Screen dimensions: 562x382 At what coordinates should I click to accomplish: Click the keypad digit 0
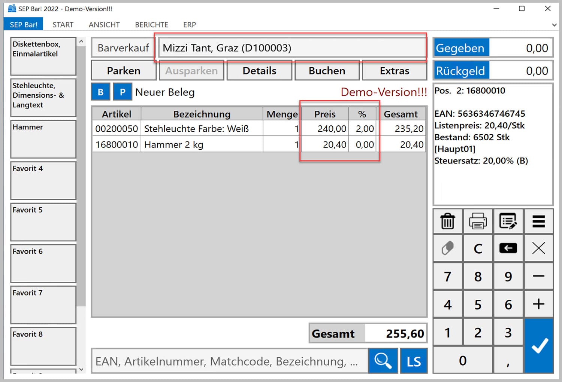click(x=463, y=360)
